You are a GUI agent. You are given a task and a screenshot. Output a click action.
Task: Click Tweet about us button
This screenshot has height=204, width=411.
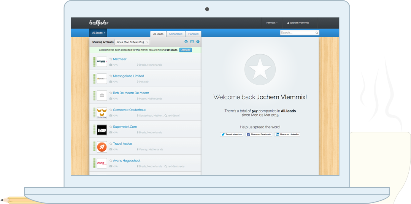(232, 134)
